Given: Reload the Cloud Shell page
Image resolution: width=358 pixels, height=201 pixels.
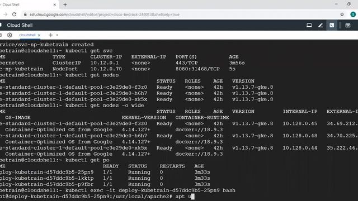Looking at the screenshot, I should [14, 15].
